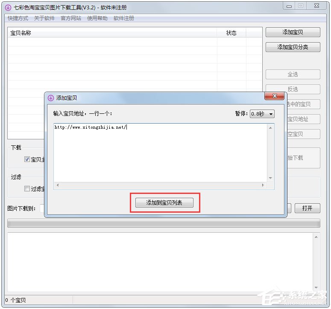The height and width of the screenshot is (309, 331).
Task: Open the 使用帮助 menu
Action: [x=97, y=18]
